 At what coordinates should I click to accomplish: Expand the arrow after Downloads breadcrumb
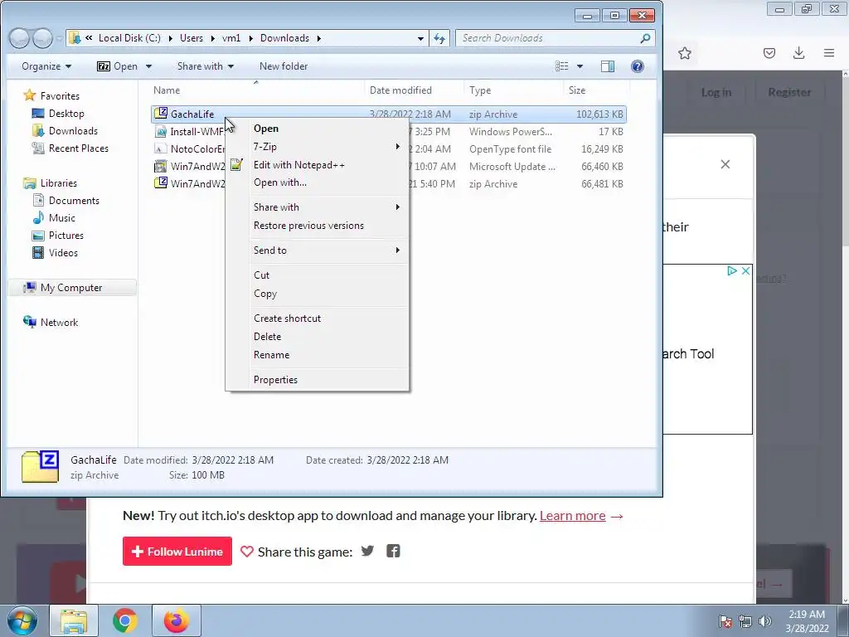(x=319, y=38)
